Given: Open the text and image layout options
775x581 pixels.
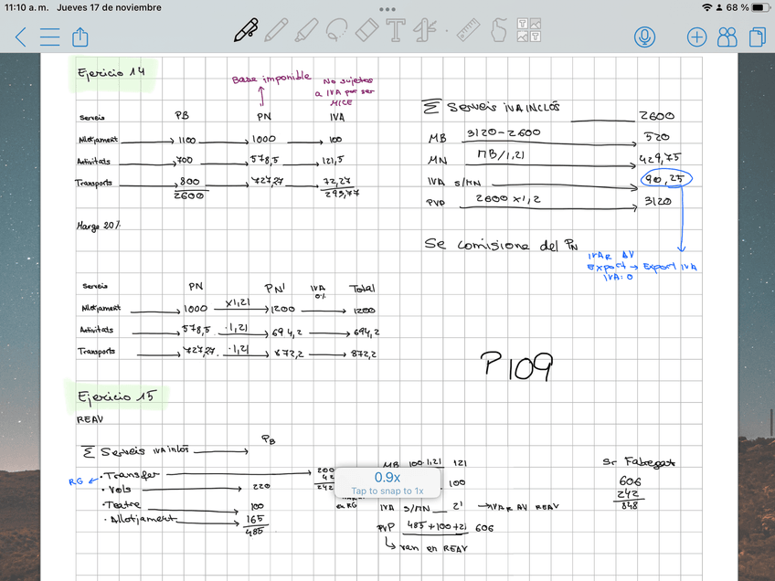Looking at the screenshot, I should 528,31.
